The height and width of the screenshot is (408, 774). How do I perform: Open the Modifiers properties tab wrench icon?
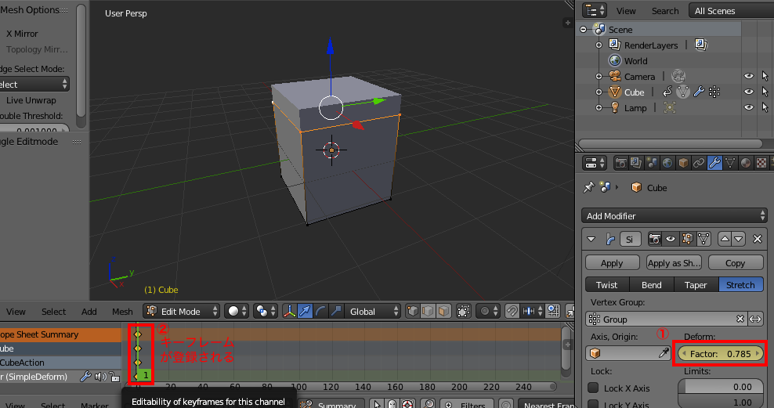point(714,163)
